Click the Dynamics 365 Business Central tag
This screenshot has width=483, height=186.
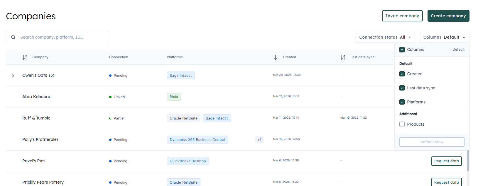(197, 140)
